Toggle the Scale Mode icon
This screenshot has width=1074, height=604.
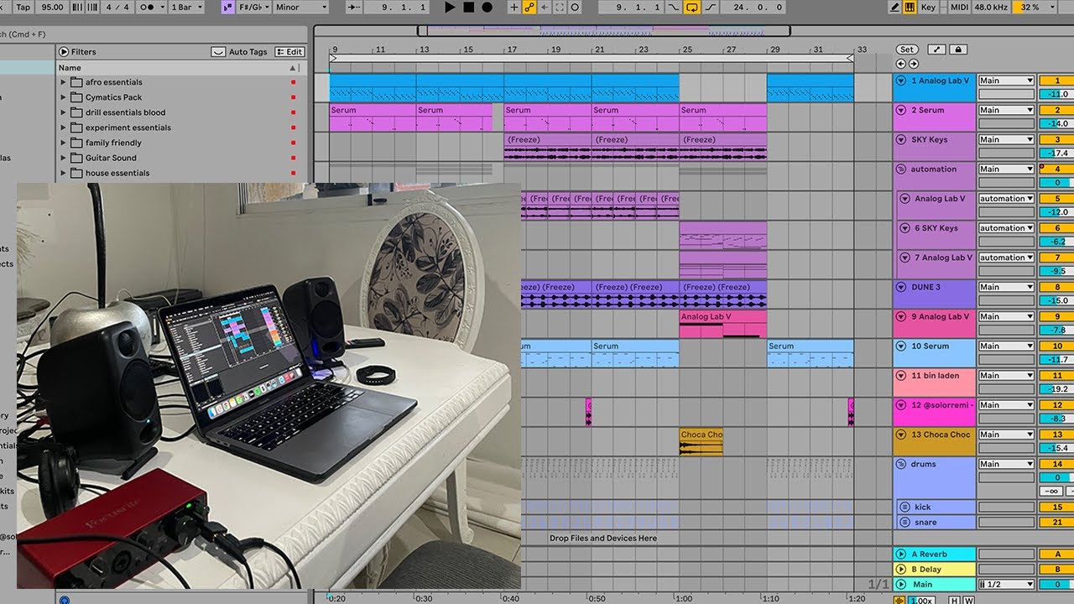[x=228, y=7]
